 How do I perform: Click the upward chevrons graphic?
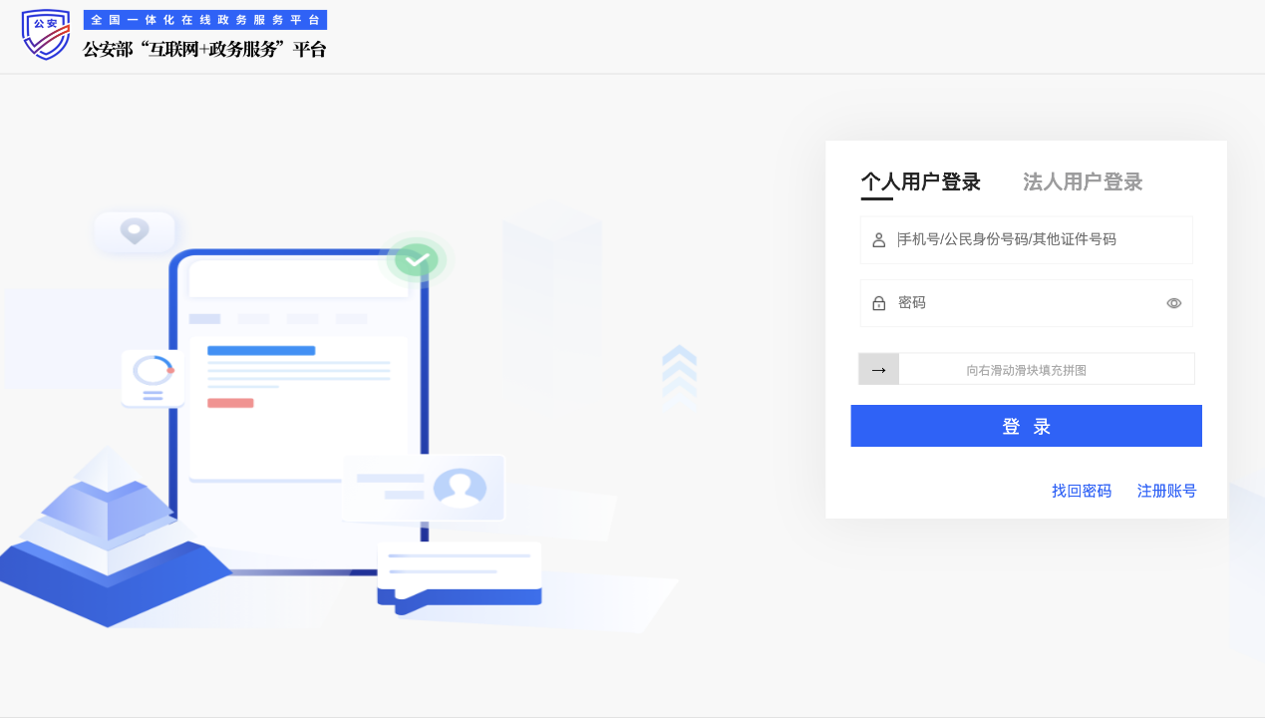(x=679, y=370)
